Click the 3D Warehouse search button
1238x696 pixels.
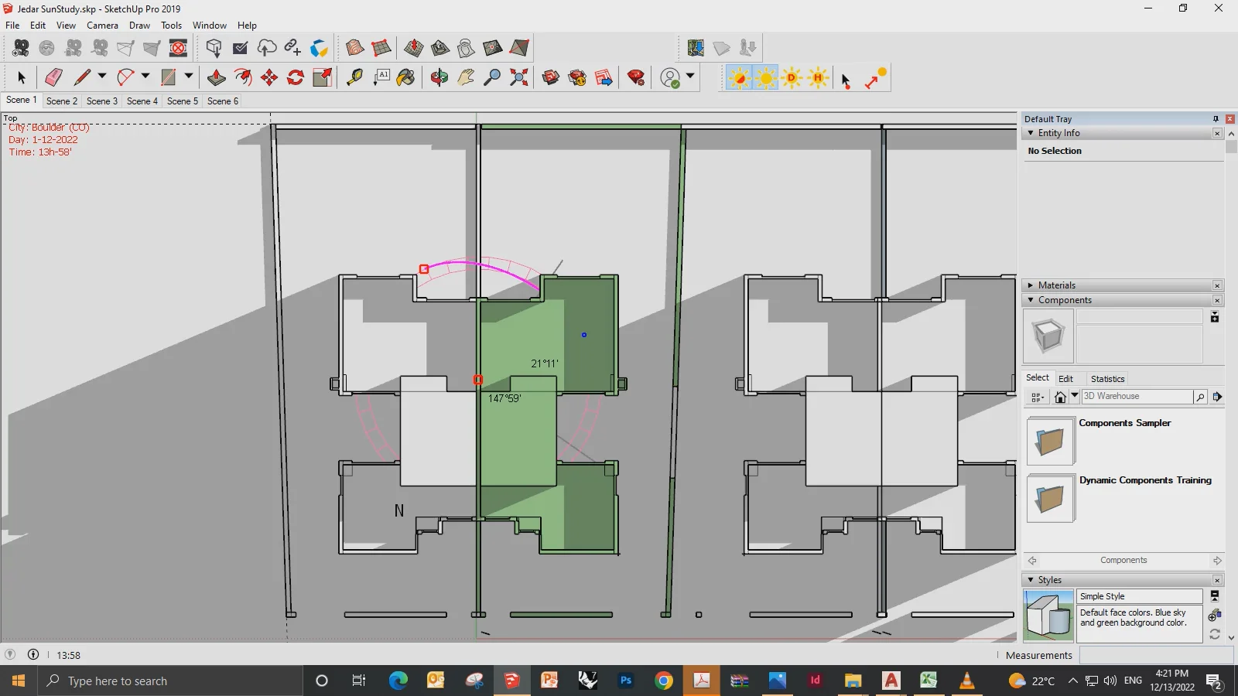1200,397
